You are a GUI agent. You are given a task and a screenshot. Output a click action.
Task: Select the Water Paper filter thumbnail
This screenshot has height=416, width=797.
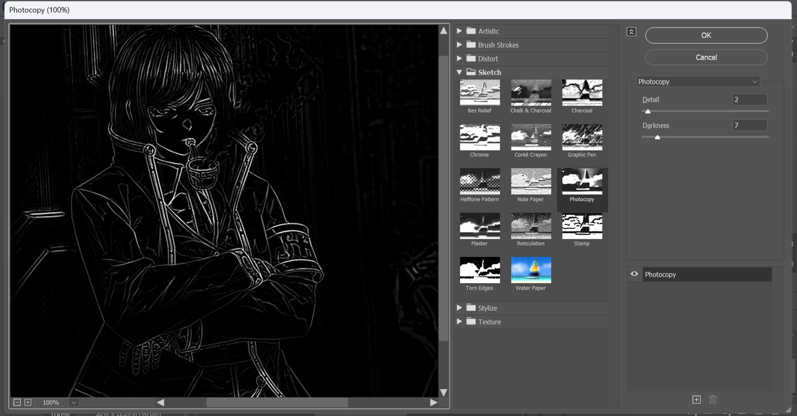click(x=530, y=270)
